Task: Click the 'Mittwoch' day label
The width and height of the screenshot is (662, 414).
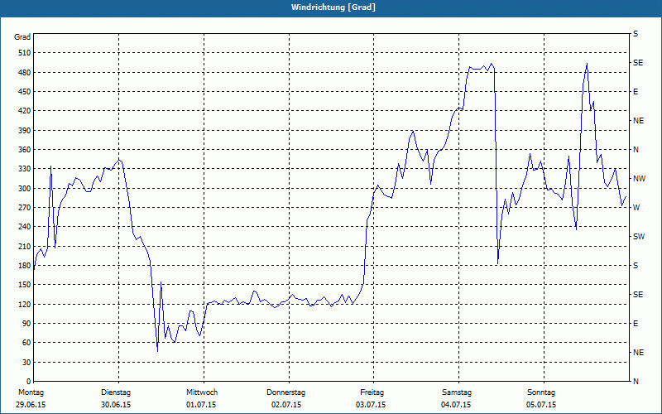Action: click(x=202, y=392)
